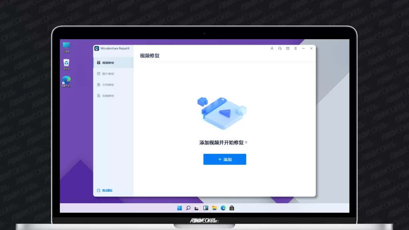
Task: Expand the hamburger menu in title bar
Action: pyautogui.click(x=296, y=48)
